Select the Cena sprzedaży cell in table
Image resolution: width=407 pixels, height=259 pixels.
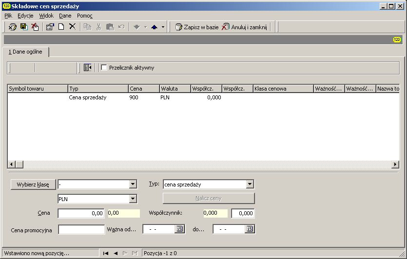(x=88, y=97)
